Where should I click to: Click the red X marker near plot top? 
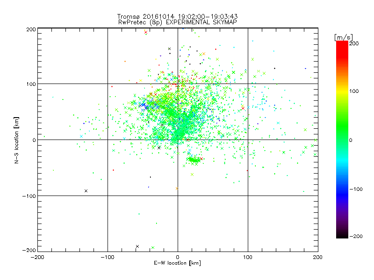[146, 32]
